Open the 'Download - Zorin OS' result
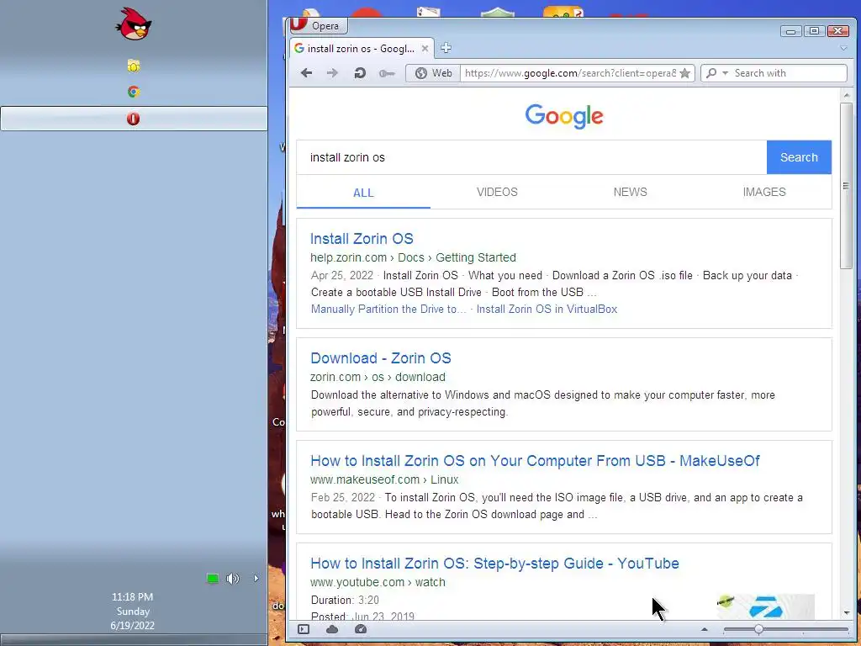 click(x=381, y=358)
